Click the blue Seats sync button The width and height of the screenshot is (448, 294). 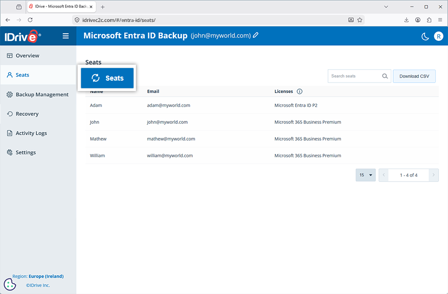107,78
